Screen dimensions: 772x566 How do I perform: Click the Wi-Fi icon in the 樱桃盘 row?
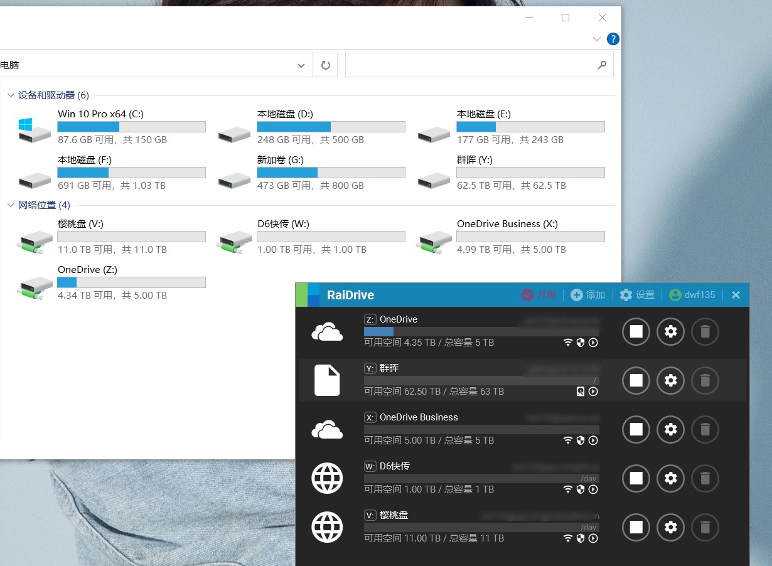coord(568,538)
